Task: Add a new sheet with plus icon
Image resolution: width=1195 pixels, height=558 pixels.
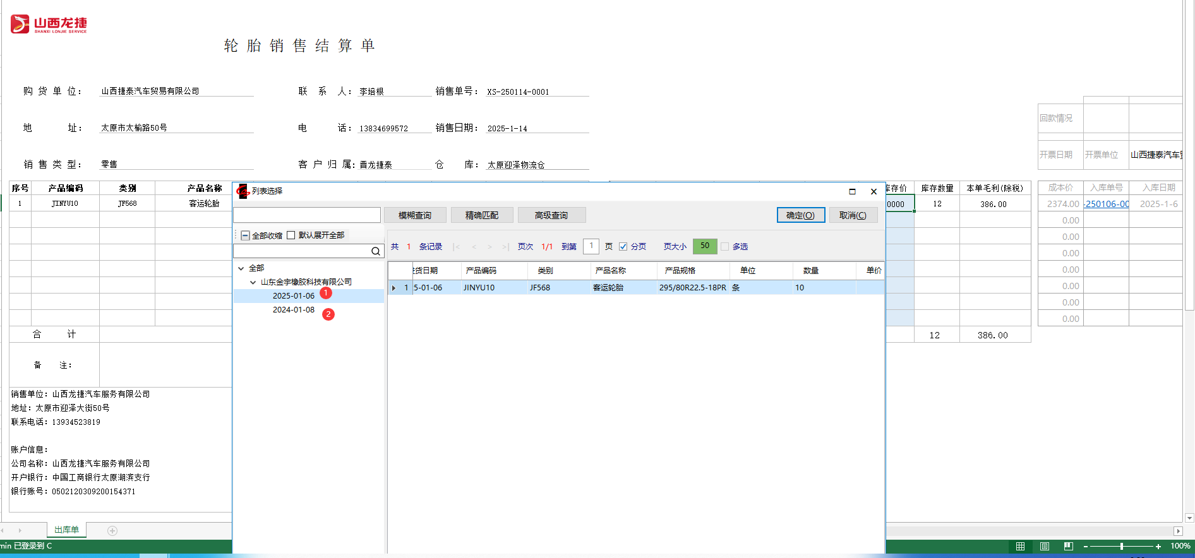Action: 112,531
